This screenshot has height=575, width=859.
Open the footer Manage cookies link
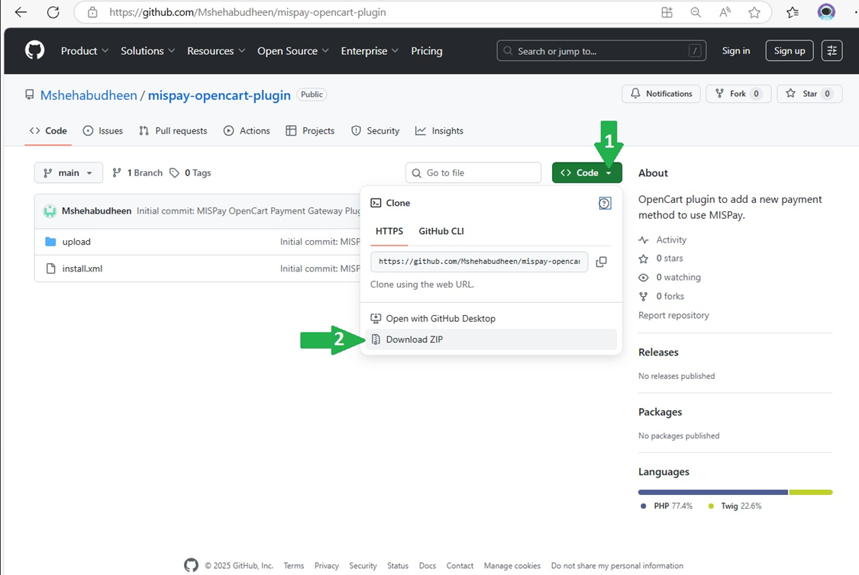[512, 566]
